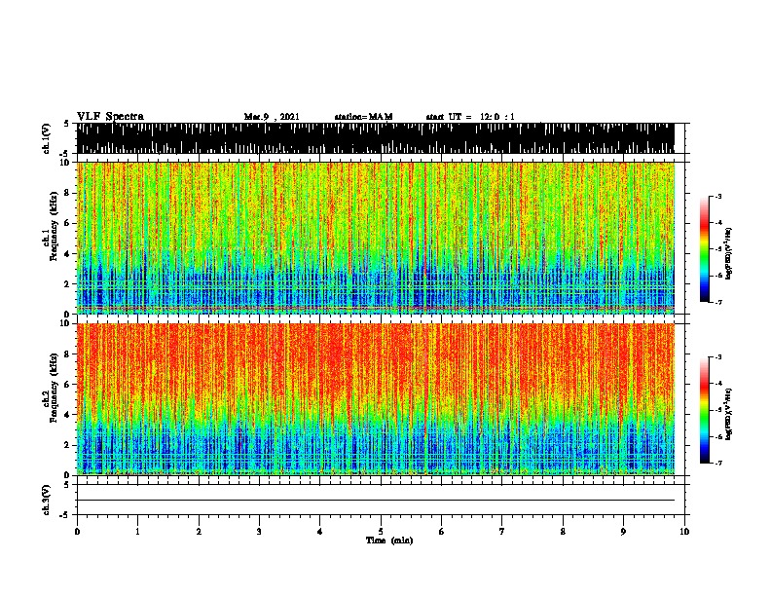Click the ch.2 frequency axis "8" tick label
This screenshot has width=771, height=596.
point(68,354)
